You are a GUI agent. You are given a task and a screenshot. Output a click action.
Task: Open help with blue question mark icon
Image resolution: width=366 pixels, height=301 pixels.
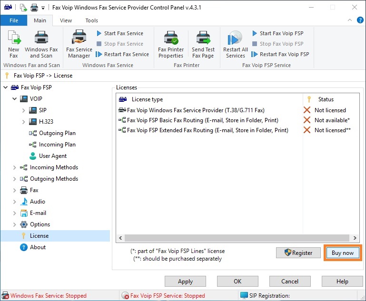click(x=360, y=20)
